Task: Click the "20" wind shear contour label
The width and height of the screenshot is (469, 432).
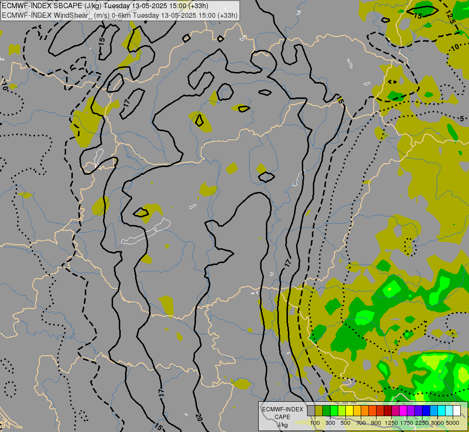Action: [x=199, y=417]
